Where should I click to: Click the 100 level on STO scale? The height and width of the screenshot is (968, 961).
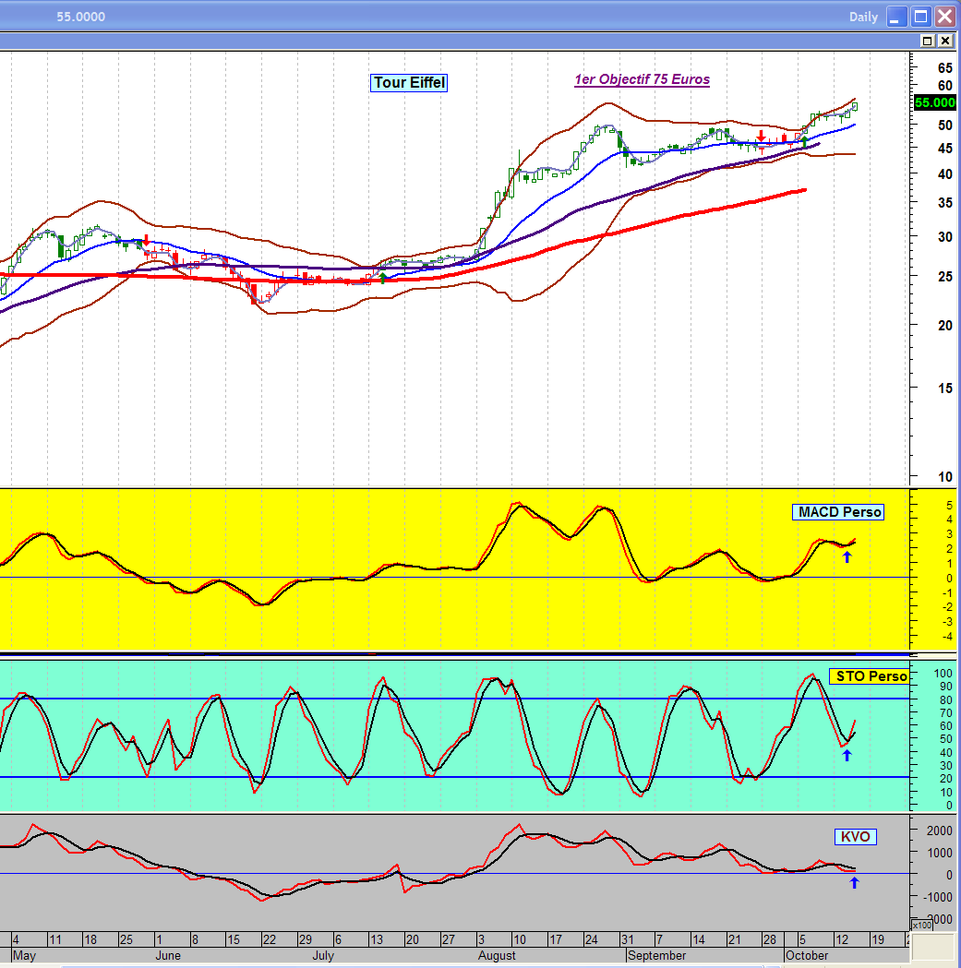click(943, 674)
